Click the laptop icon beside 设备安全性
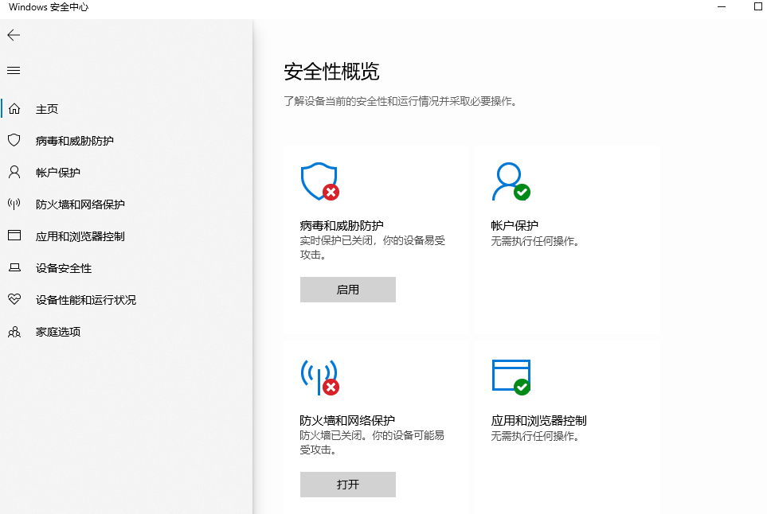767x514 pixels. (14, 268)
